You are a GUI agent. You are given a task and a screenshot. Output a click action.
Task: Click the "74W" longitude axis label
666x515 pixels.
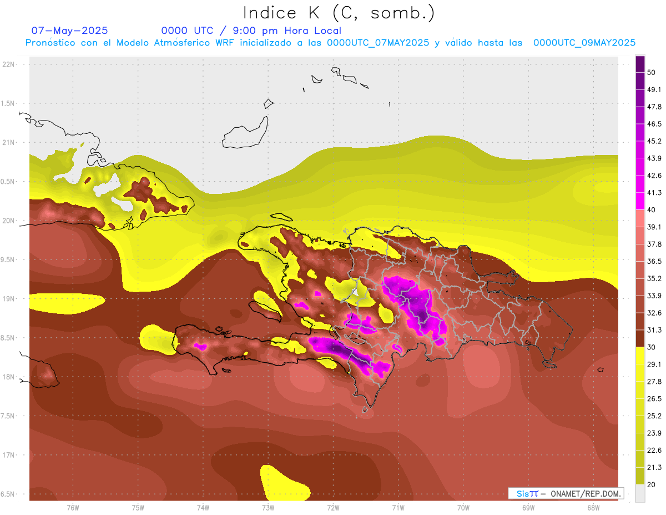203,508
